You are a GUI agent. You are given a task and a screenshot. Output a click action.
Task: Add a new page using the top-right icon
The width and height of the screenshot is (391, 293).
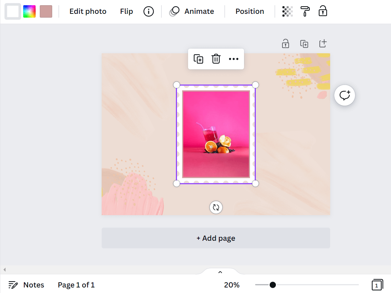(x=323, y=44)
